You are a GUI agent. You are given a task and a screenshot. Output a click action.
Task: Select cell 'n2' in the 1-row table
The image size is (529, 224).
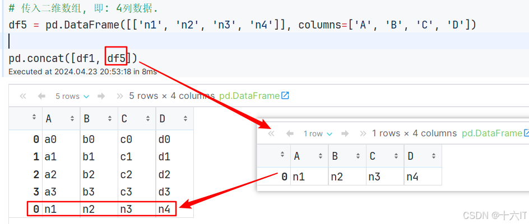click(347, 177)
